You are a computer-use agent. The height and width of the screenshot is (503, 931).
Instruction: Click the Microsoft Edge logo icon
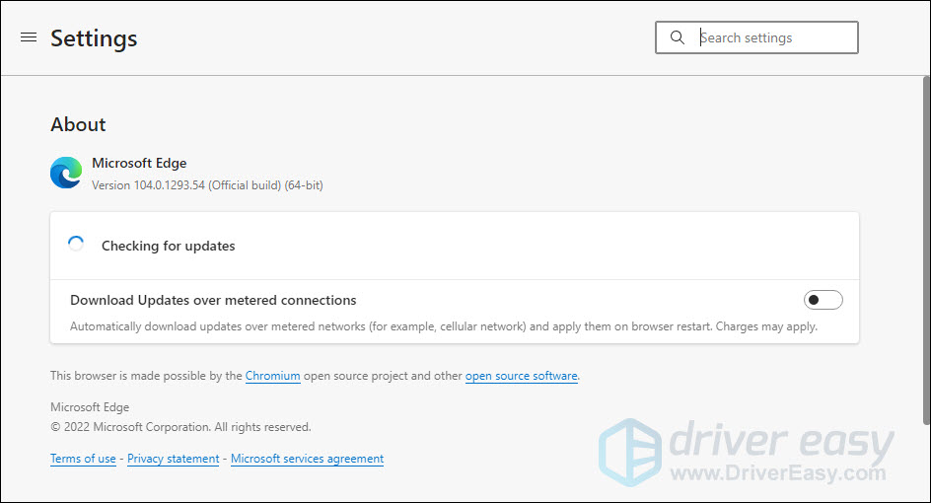[66, 173]
